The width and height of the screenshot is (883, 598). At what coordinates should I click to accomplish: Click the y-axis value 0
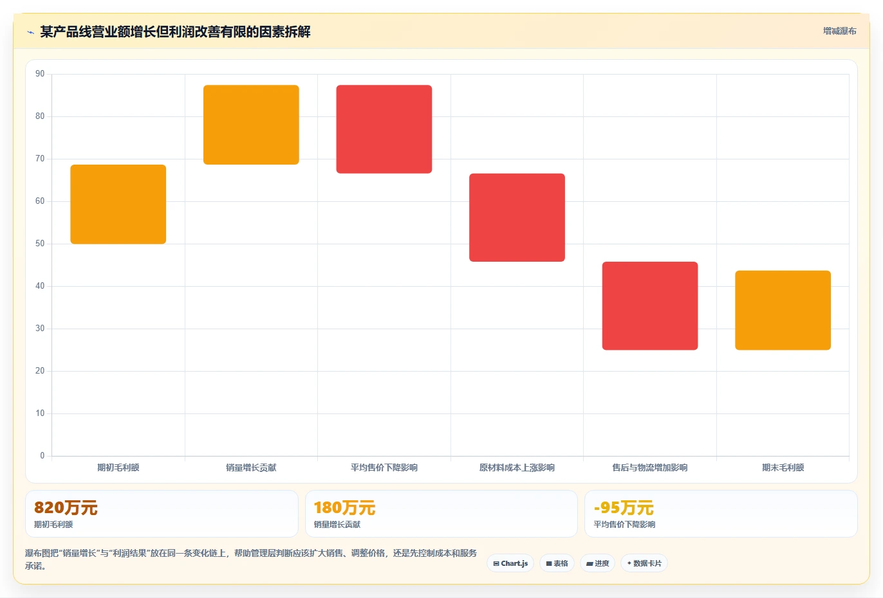coord(42,456)
